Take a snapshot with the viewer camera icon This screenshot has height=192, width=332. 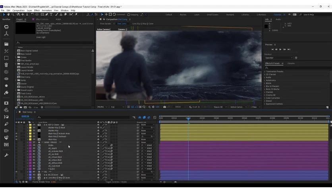[165, 107]
